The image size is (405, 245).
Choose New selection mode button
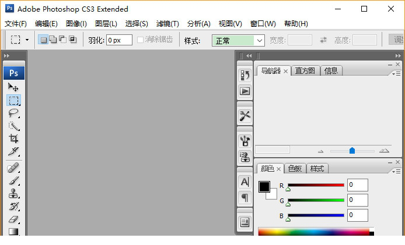(43, 40)
